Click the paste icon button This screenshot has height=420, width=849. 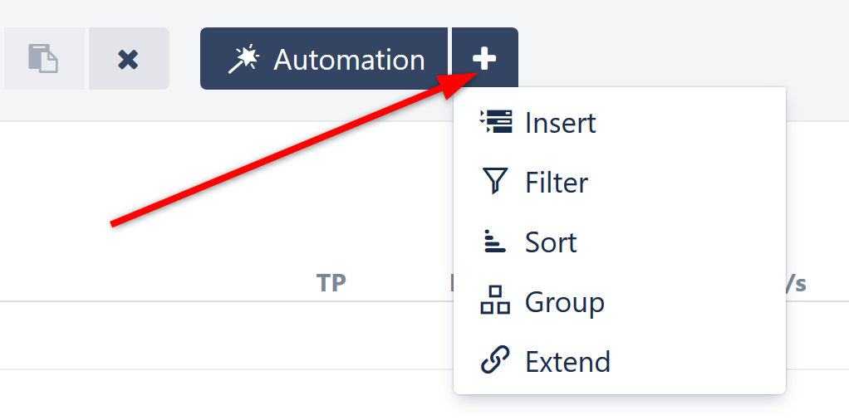click(x=43, y=59)
